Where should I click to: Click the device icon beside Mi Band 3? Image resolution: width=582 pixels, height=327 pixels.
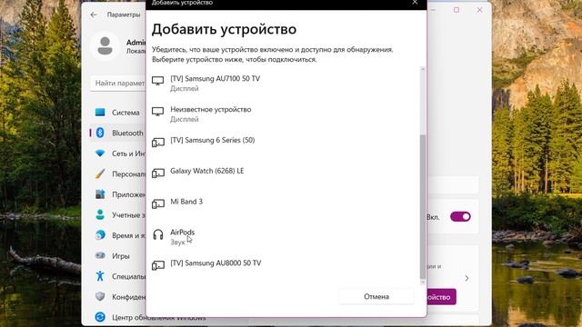click(x=157, y=203)
